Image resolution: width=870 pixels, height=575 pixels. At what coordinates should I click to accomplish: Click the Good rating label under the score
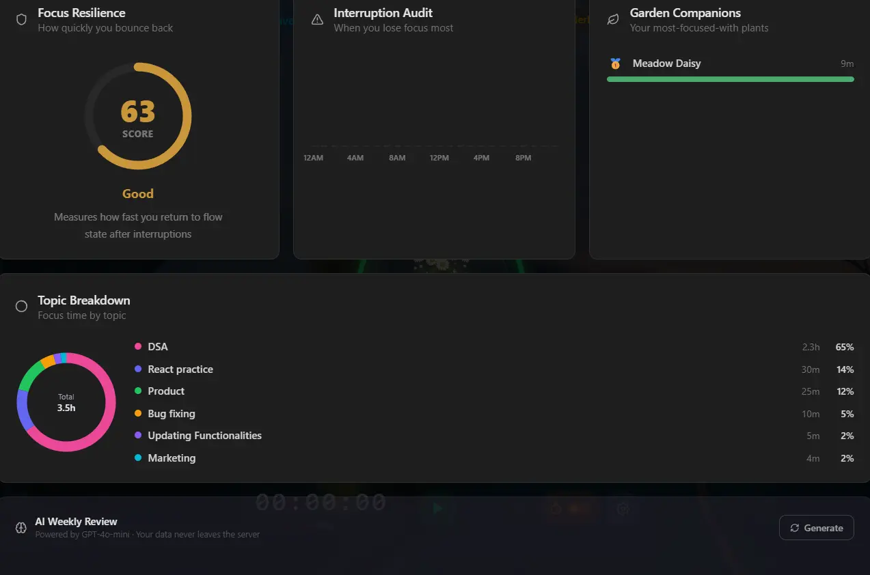[137, 193]
